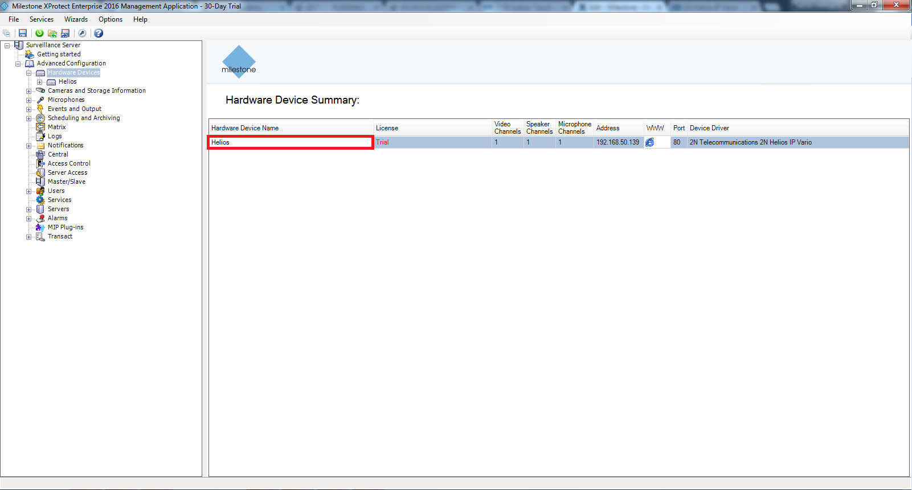Image resolution: width=912 pixels, height=490 pixels.
Task: Click the Logs notepad icon in tree
Action: coord(40,136)
